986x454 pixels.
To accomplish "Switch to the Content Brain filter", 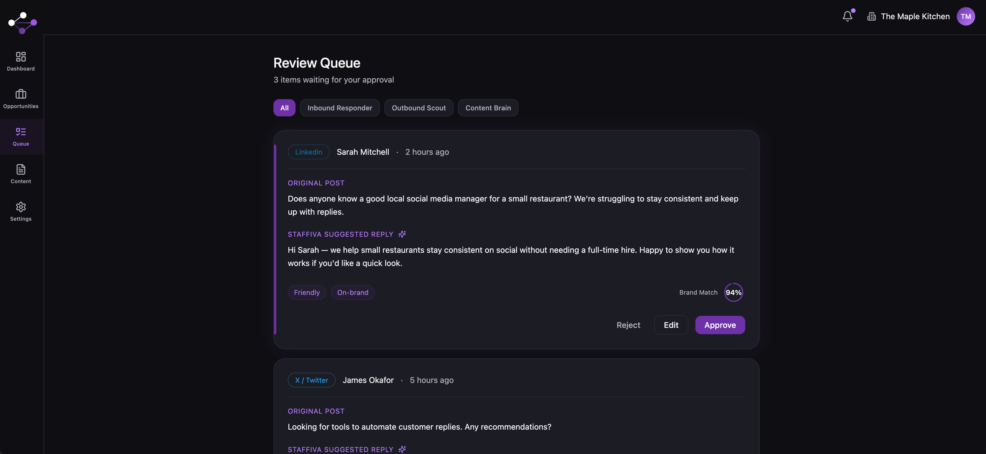I will point(488,107).
